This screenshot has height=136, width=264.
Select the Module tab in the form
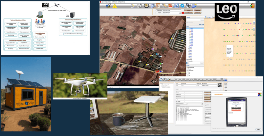click(x=177, y=89)
